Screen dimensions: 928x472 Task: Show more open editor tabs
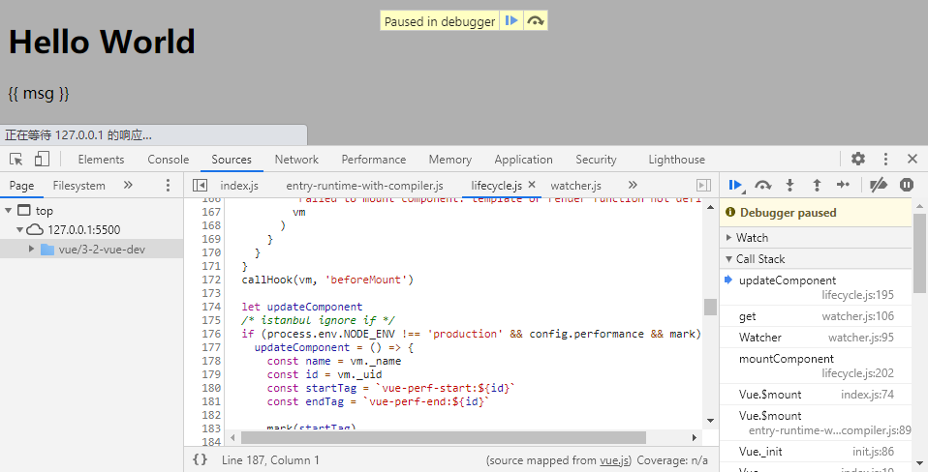[633, 185]
